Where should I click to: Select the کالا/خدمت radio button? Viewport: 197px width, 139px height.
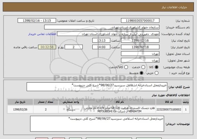[126, 67]
